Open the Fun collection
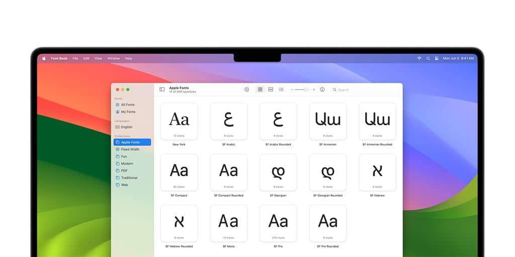This screenshot has height=257, width=515. tap(132, 157)
